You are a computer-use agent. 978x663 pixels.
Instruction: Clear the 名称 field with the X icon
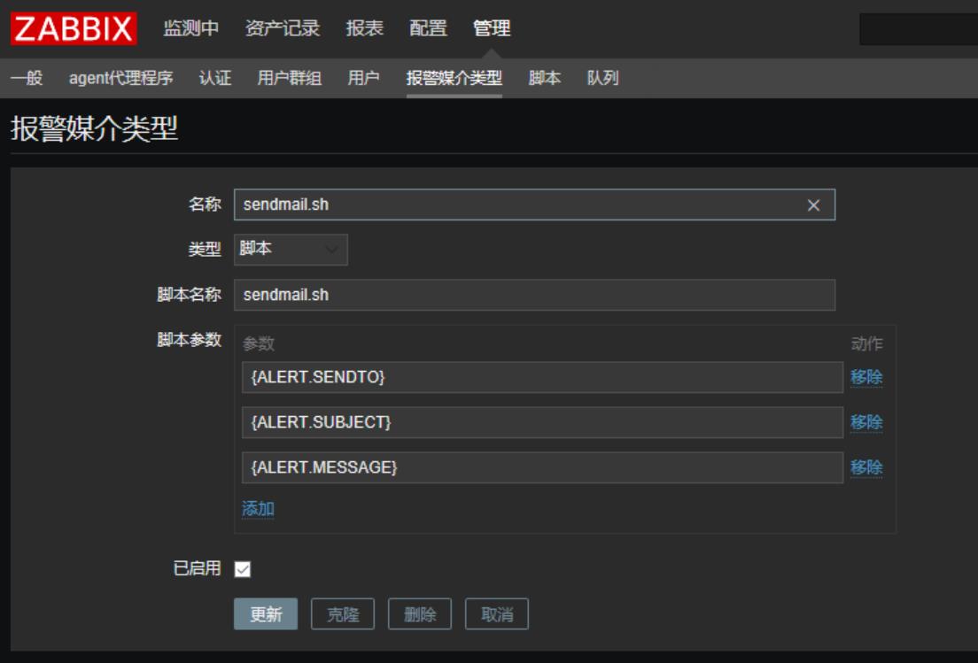813,205
